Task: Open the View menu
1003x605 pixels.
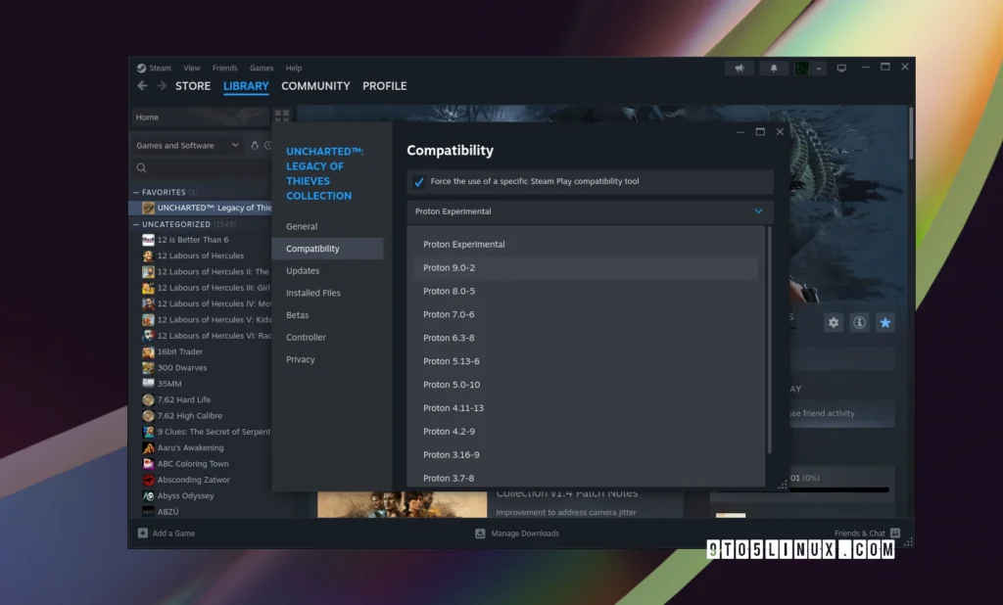Action: (x=192, y=68)
